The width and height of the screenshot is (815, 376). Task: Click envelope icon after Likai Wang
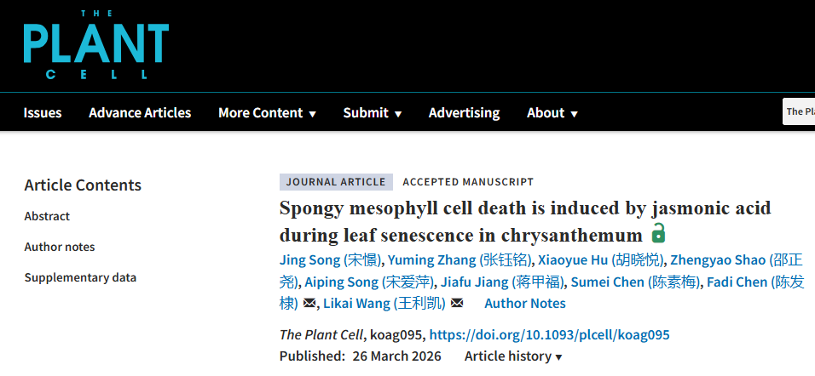[457, 304]
